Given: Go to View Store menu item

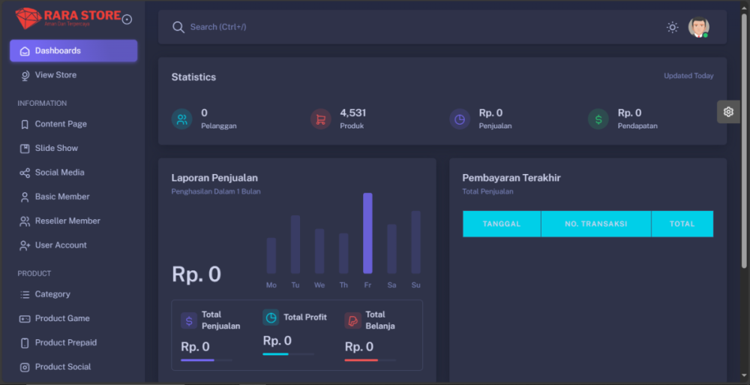Looking at the screenshot, I should (55, 75).
